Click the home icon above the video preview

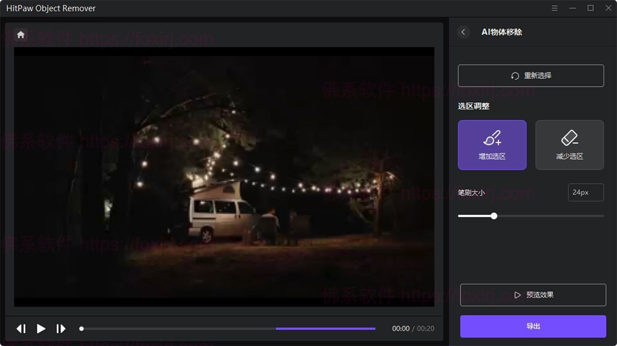pyautogui.click(x=21, y=34)
